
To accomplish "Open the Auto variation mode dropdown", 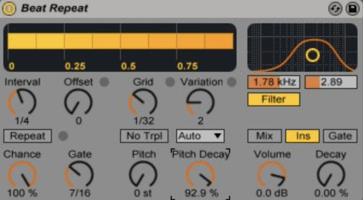I will point(200,136).
